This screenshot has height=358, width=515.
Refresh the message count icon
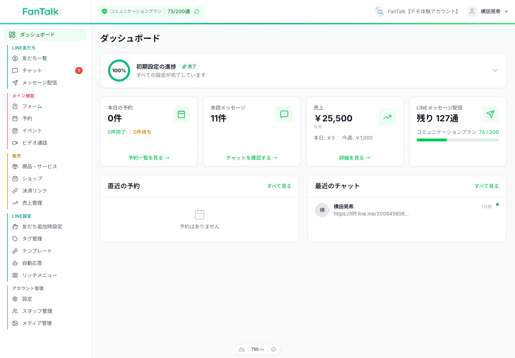tap(197, 11)
